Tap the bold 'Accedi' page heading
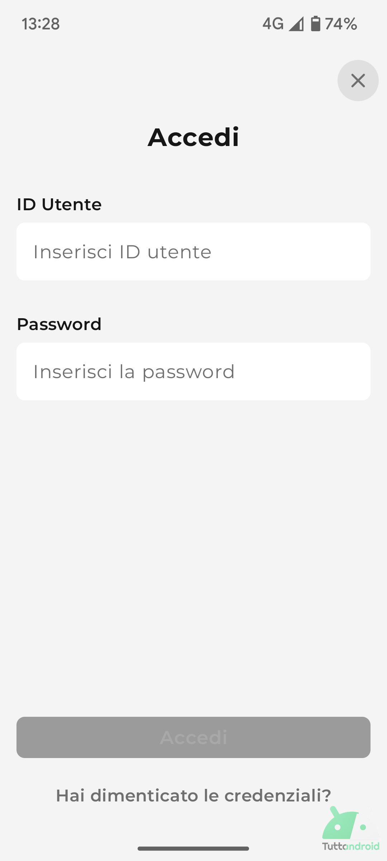 pos(193,137)
